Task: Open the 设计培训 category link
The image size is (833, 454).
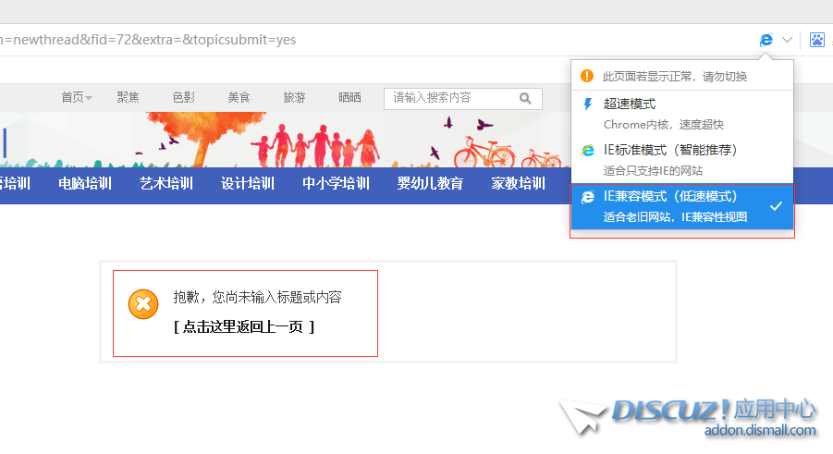Action: coord(248,183)
